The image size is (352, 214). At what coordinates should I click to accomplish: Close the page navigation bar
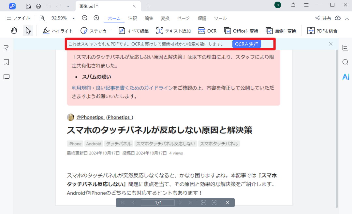(x=227, y=203)
